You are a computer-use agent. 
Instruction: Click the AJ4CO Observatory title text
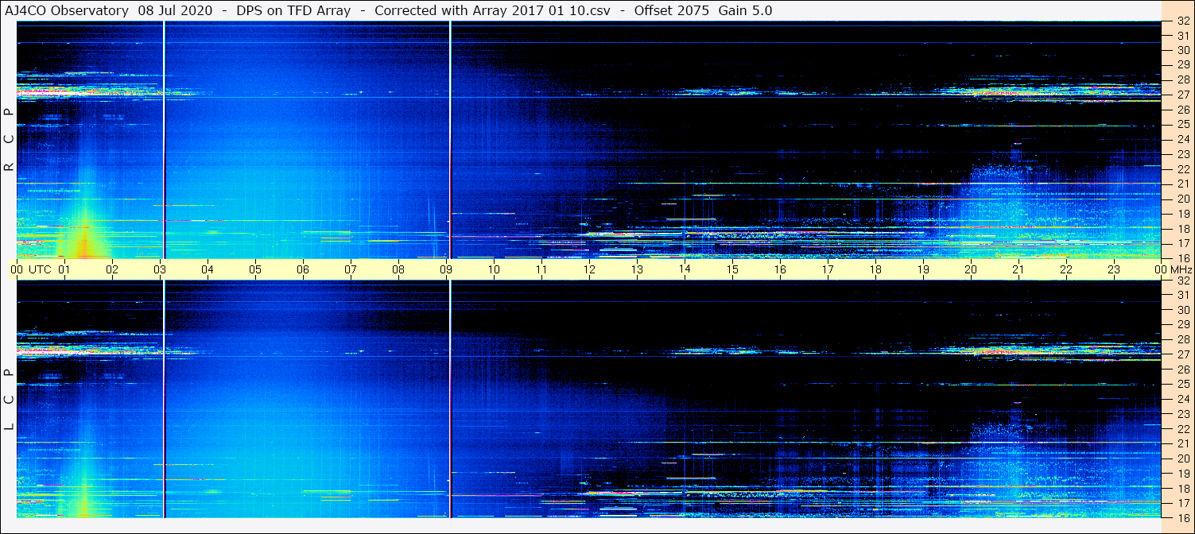click(67, 10)
